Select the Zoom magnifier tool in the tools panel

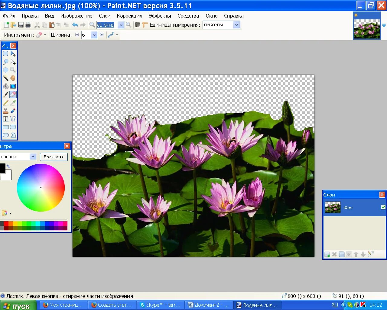(13, 70)
